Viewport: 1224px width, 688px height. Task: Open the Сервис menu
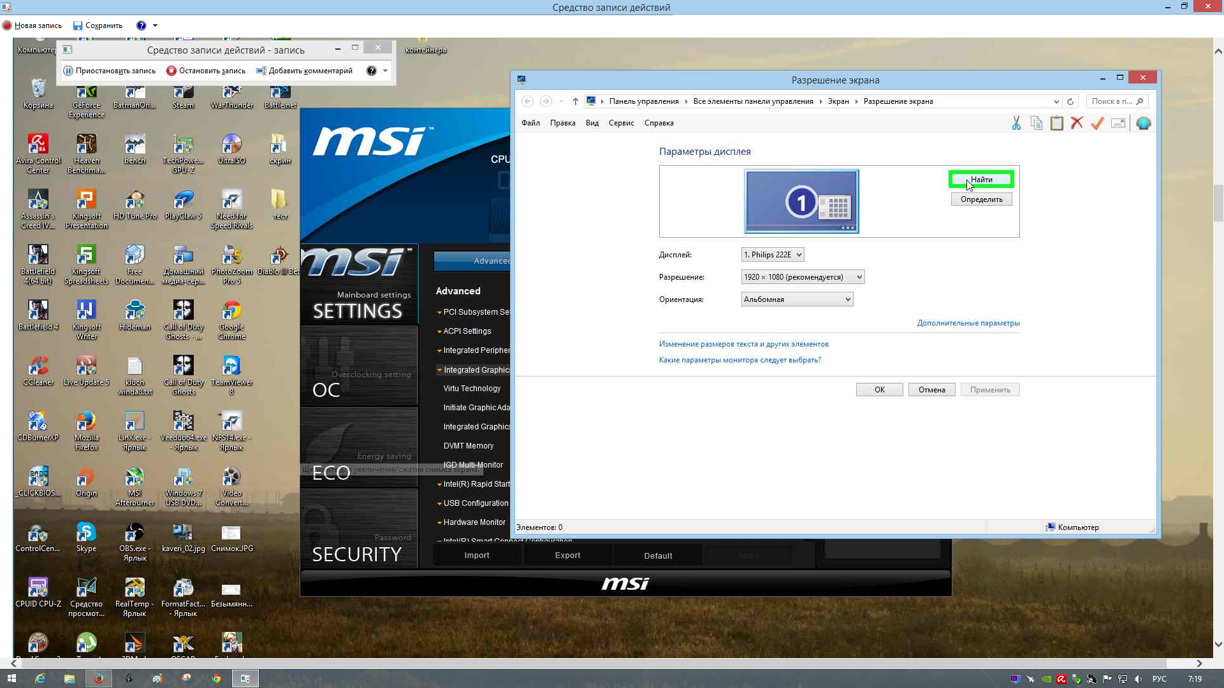(621, 123)
